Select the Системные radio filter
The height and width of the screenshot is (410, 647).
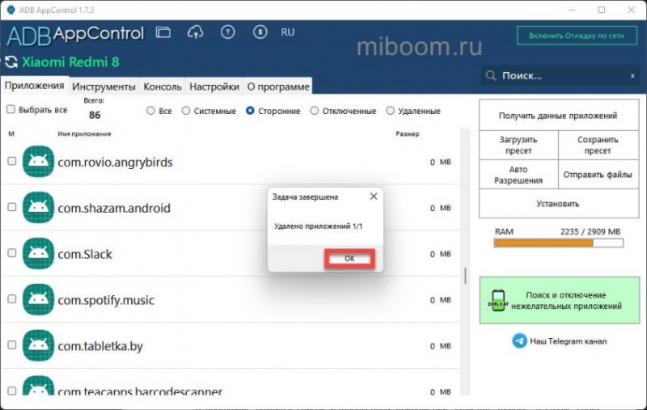pyautogui.click(x=186, y=111)
